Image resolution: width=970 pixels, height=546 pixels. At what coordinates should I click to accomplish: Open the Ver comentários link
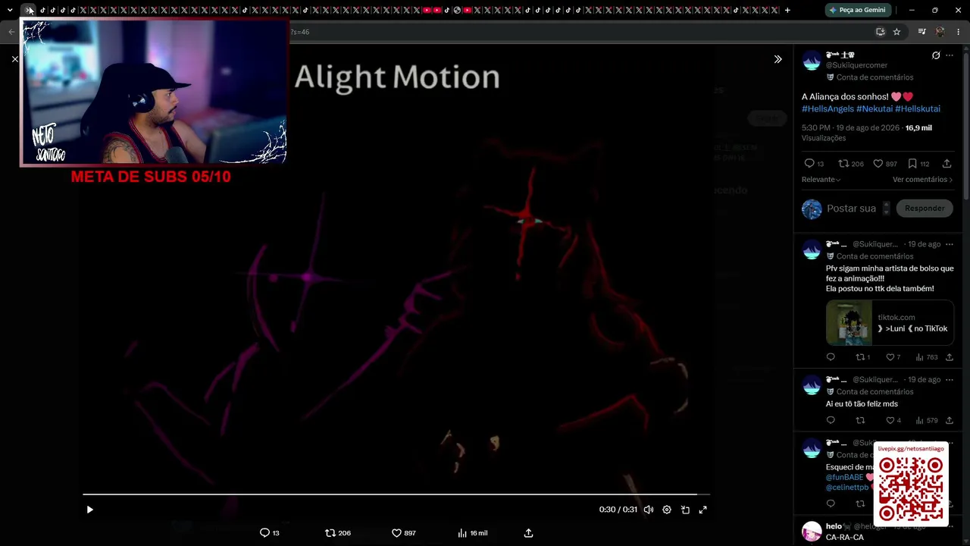pos(922,180)
